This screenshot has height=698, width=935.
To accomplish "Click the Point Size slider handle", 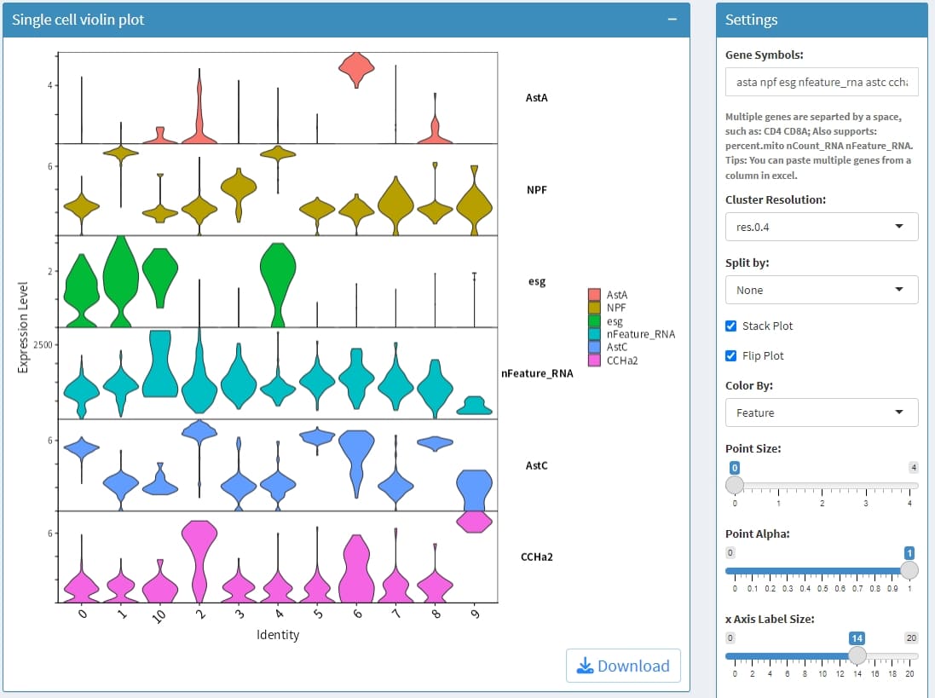I will pyautogui.click(x=734, y=485).
